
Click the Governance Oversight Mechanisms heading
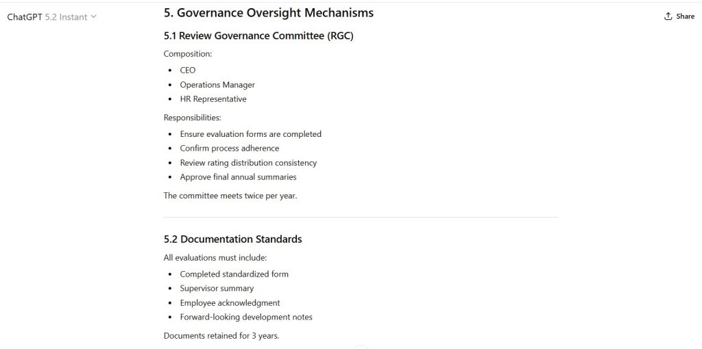269,12
